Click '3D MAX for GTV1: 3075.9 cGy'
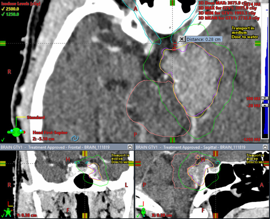 point(228,8)
